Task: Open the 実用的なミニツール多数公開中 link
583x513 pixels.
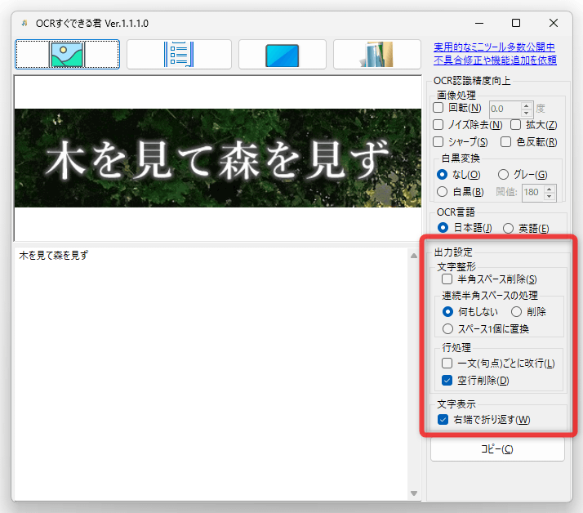Action: tap(494, 47)
